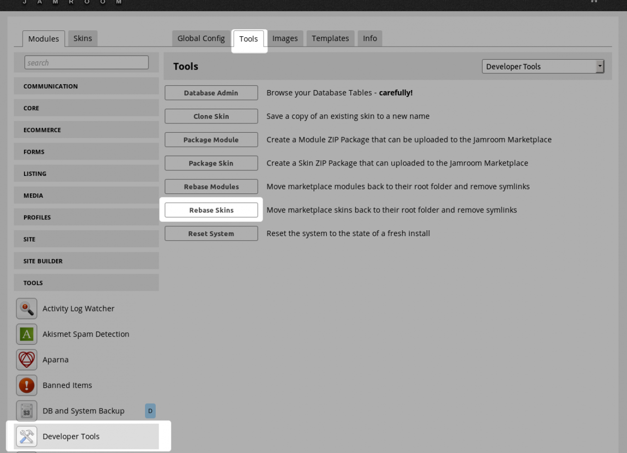View the Info tab
The width and height of the screenshot is (627, 453).
(370, 38)
